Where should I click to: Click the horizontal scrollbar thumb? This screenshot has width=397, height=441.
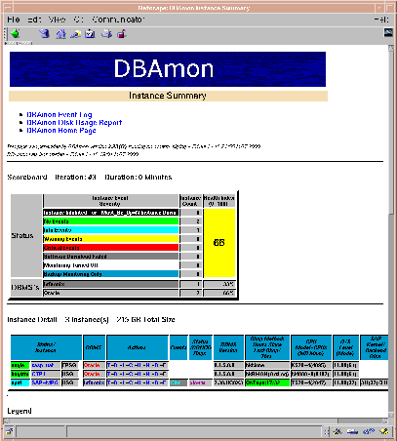click(x=174, y=421)
